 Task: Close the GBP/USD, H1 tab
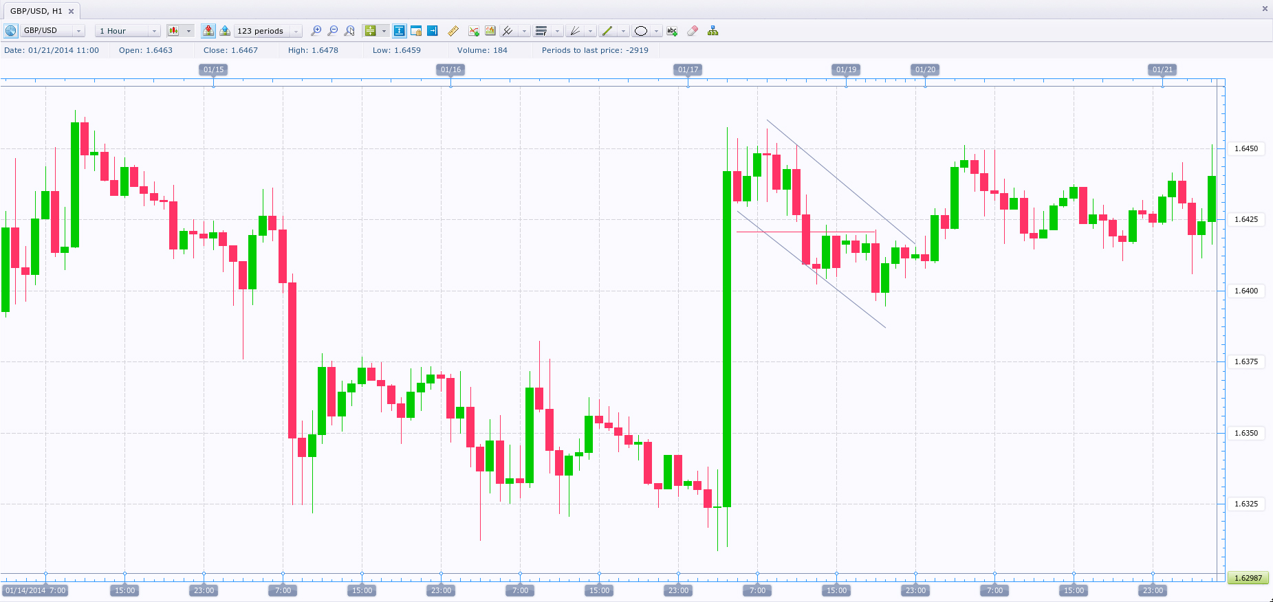click(x=71, y=11)
